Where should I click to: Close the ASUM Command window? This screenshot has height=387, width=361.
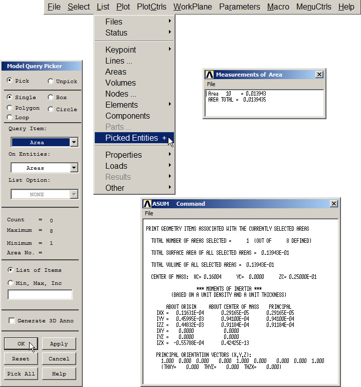(334, 204)
